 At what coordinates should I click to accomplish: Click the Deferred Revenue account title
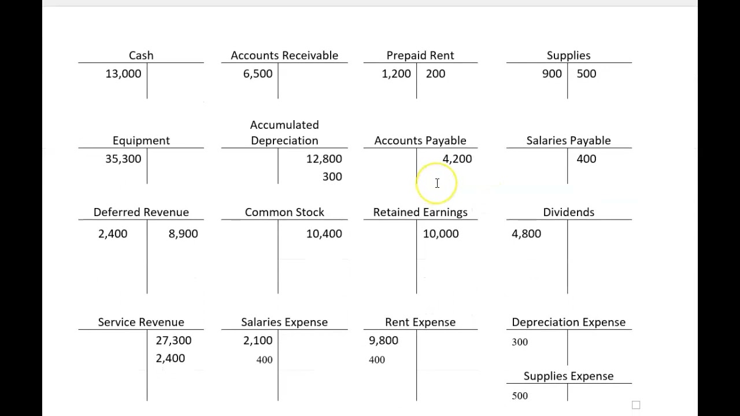[141, 212]
